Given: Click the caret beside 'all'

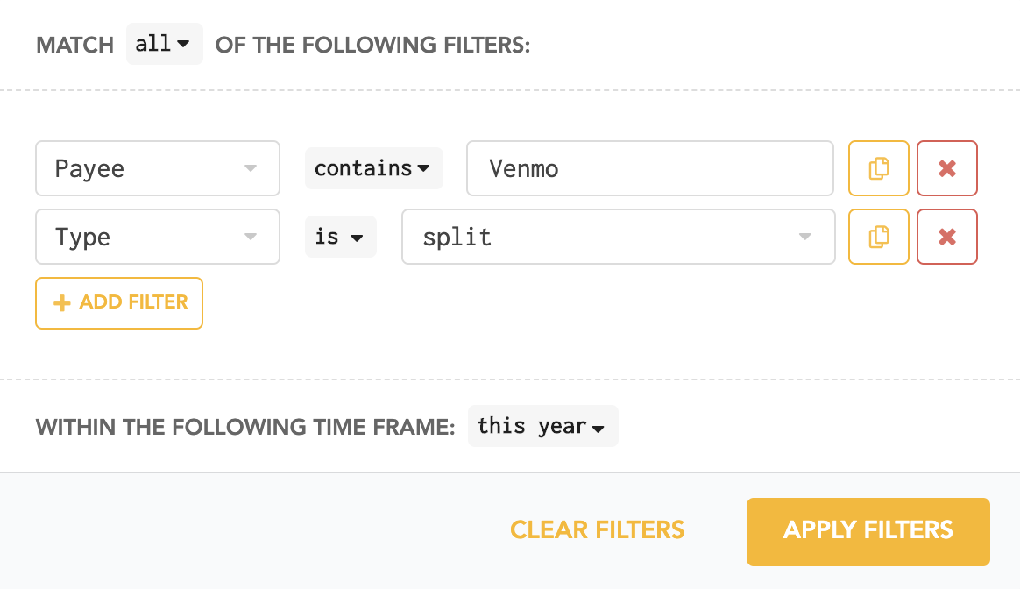Looking at the screenshot, I should pyautogui.click(x=183, y=44).
